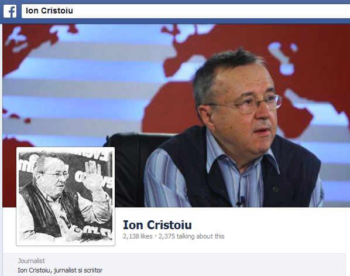350x276 pixels.
Task: Open the sketch-style profile picture thumbnail
Action: click(66, 196)
